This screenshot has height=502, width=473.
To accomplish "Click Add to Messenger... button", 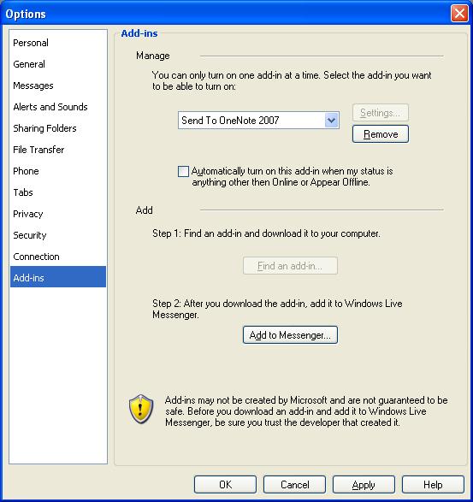I will [290, 335].
